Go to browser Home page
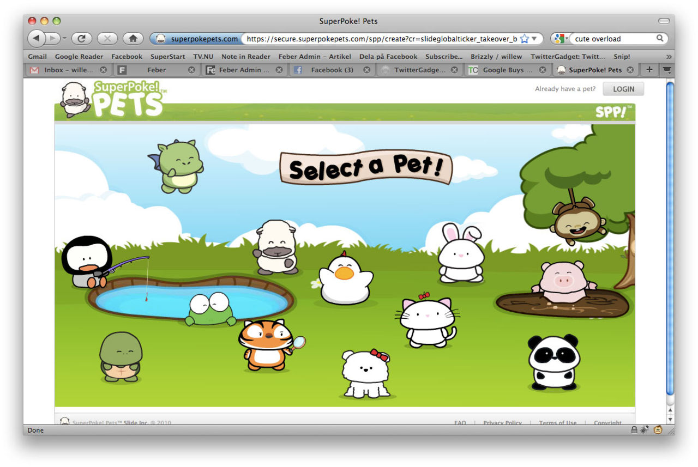698x467 pixels. click(133, 39)
